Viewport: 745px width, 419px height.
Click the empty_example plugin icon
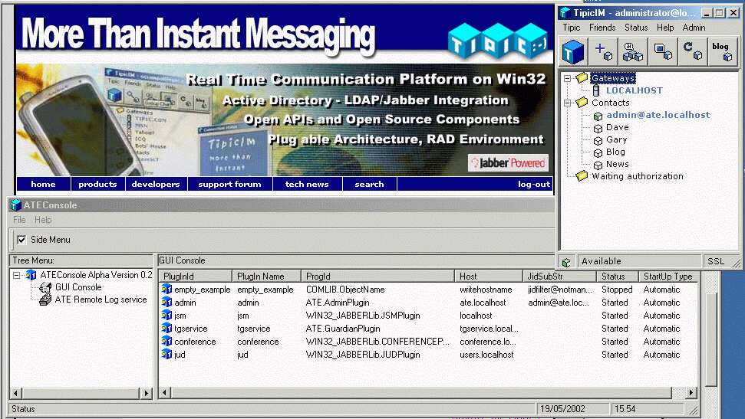pos(166,289)
